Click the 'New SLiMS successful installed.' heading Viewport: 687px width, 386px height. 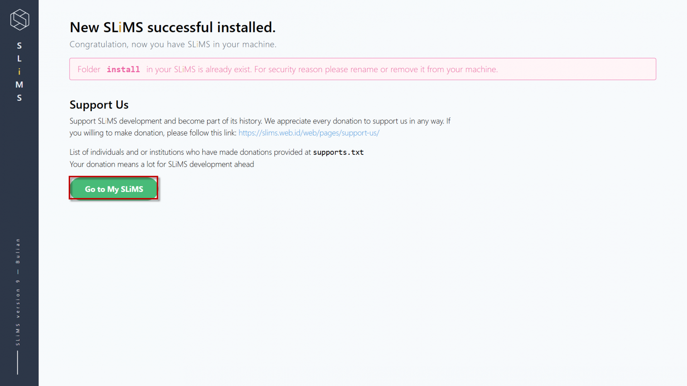[172, 27]
